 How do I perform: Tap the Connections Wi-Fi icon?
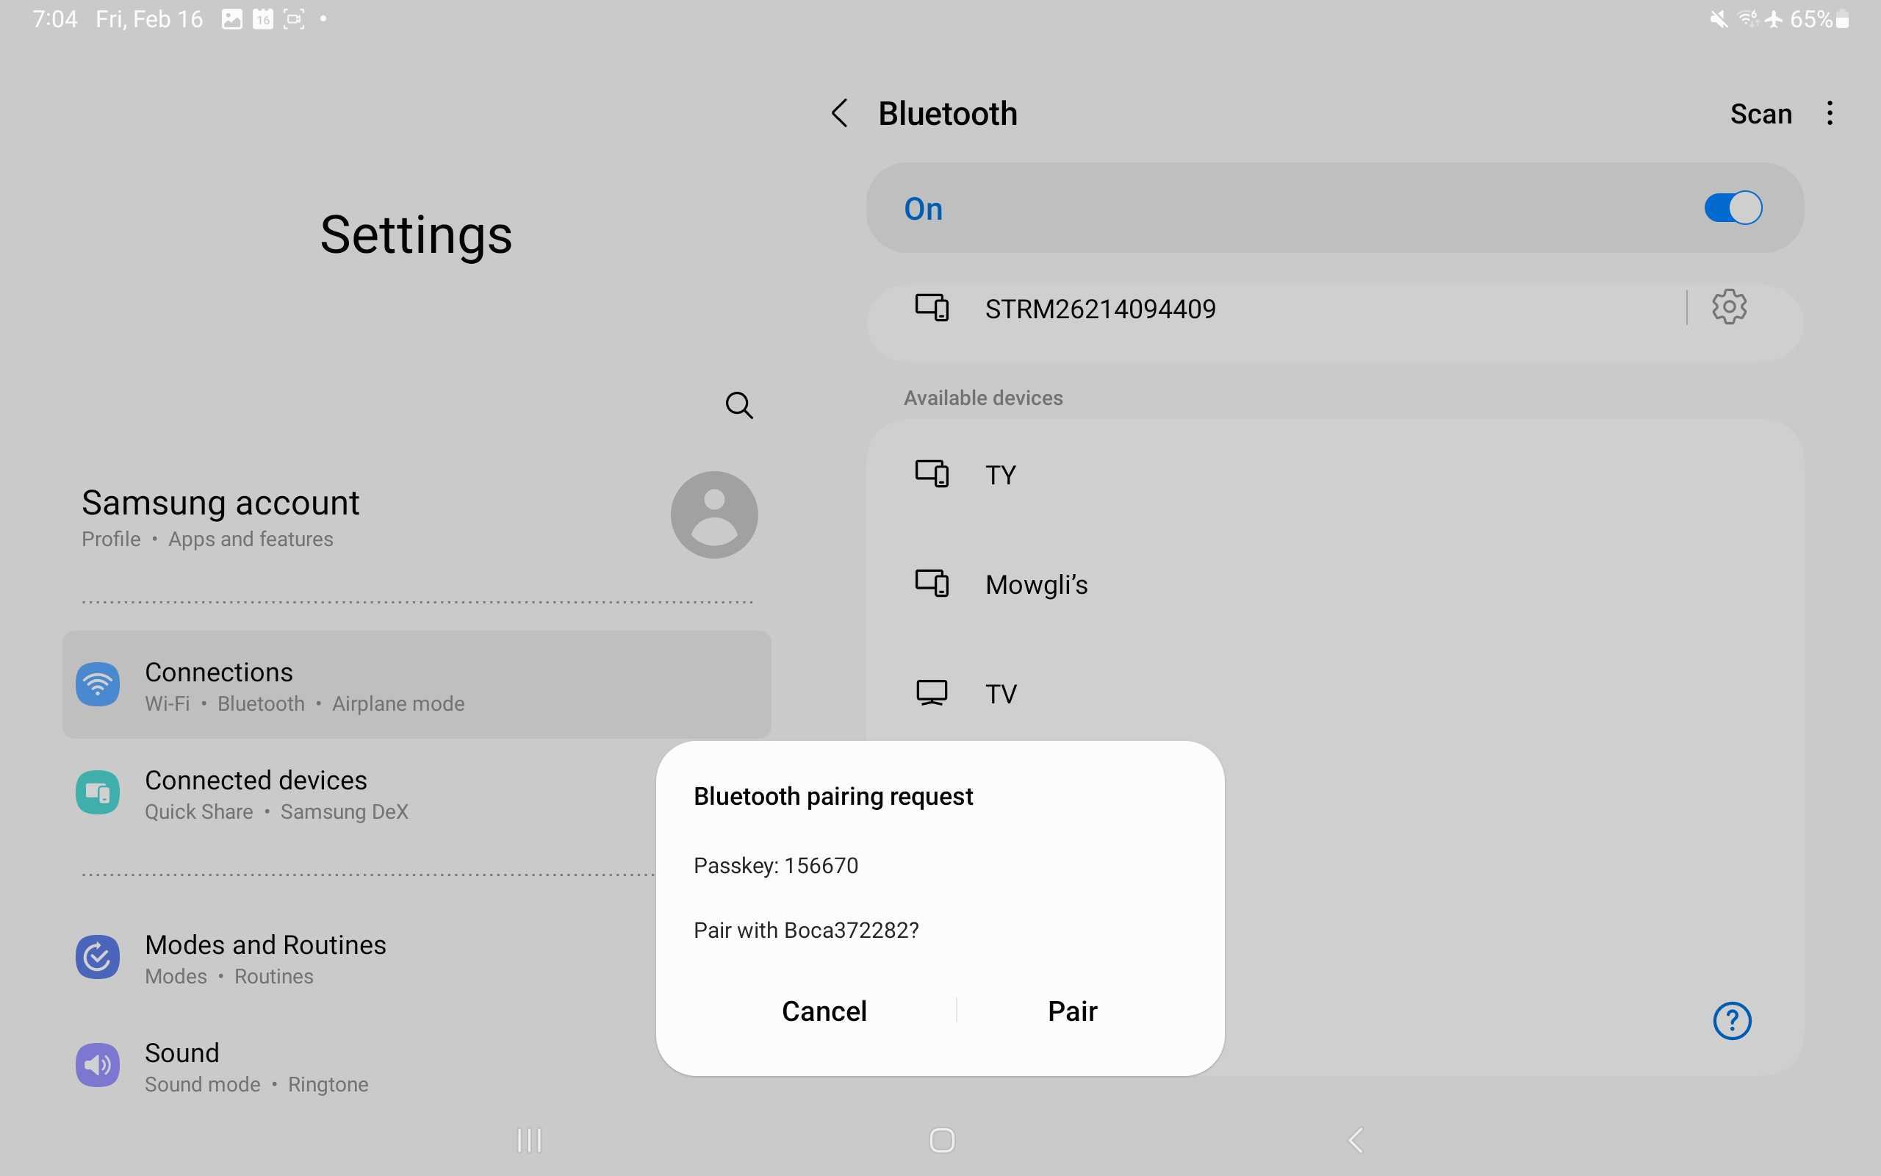click(x=97, y=684)
